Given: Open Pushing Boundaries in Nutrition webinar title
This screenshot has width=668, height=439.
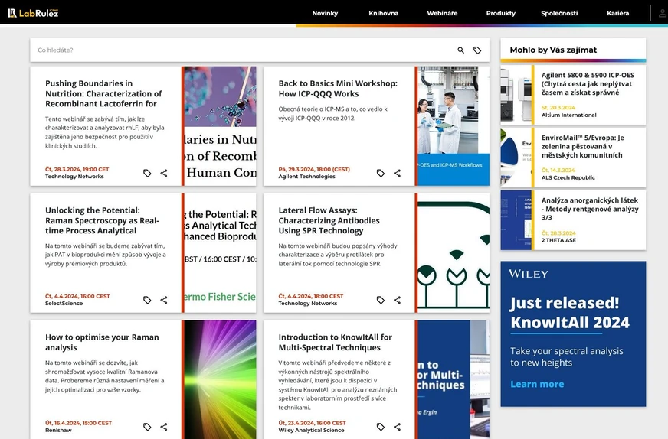Looking at the screenshot, I should pos(103,93).
